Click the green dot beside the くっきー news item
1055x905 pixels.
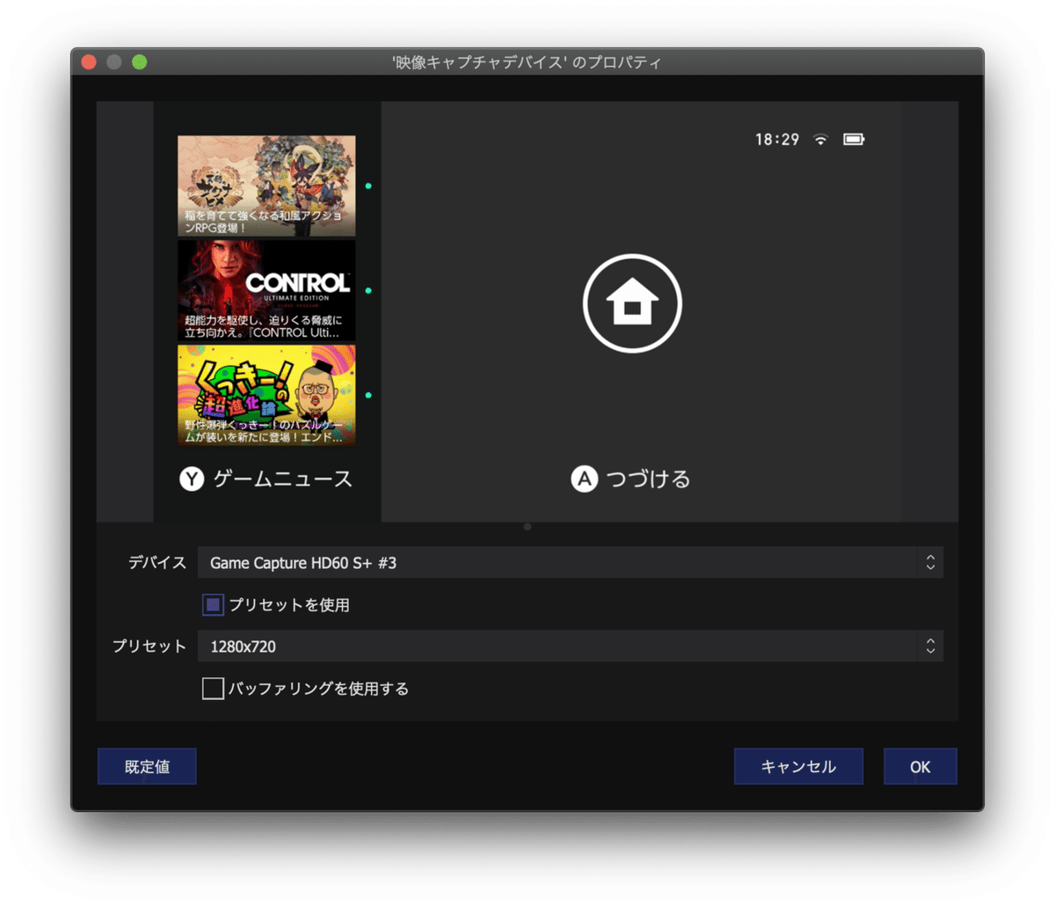tap(367, 396)
